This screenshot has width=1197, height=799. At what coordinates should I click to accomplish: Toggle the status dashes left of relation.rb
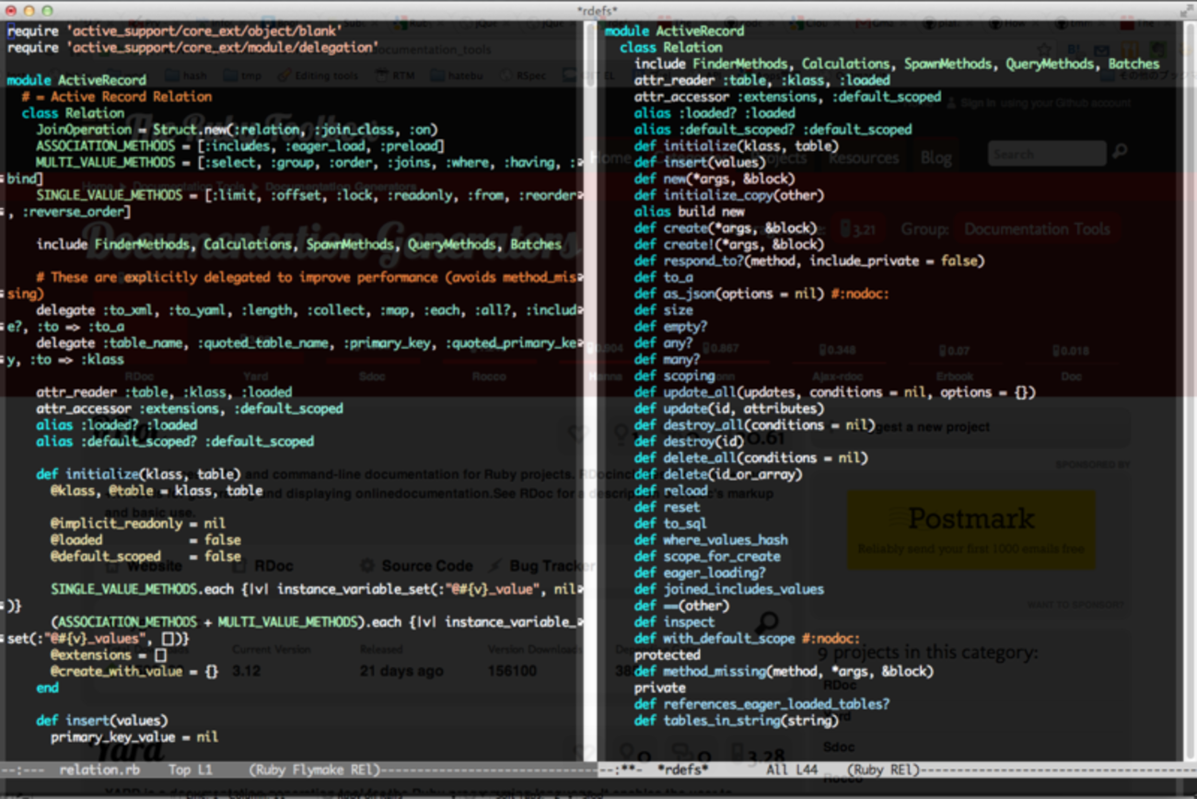23,770
